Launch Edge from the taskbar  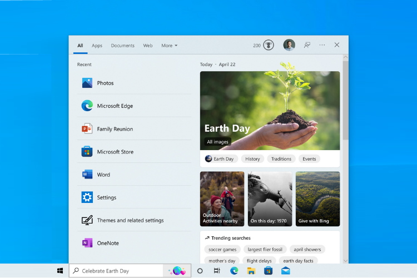coord(234,271)
